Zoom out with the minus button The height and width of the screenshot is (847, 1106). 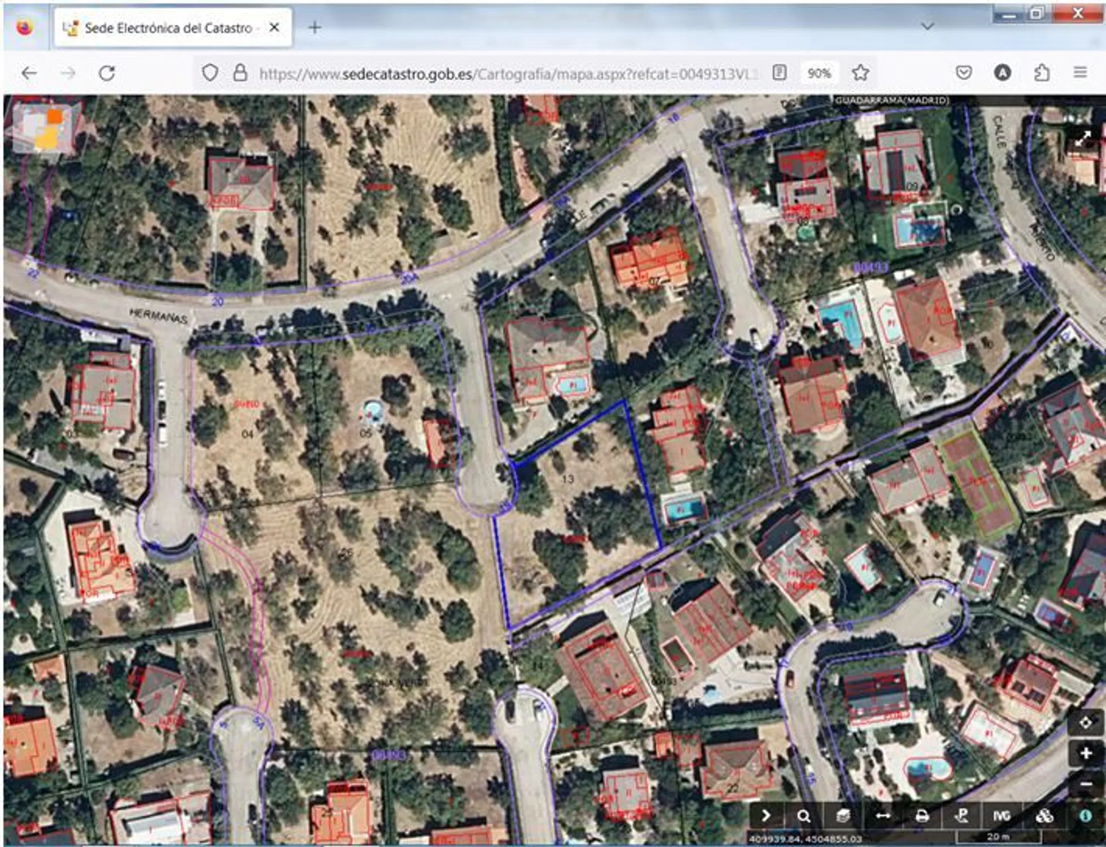click(x=1085, y=784)
